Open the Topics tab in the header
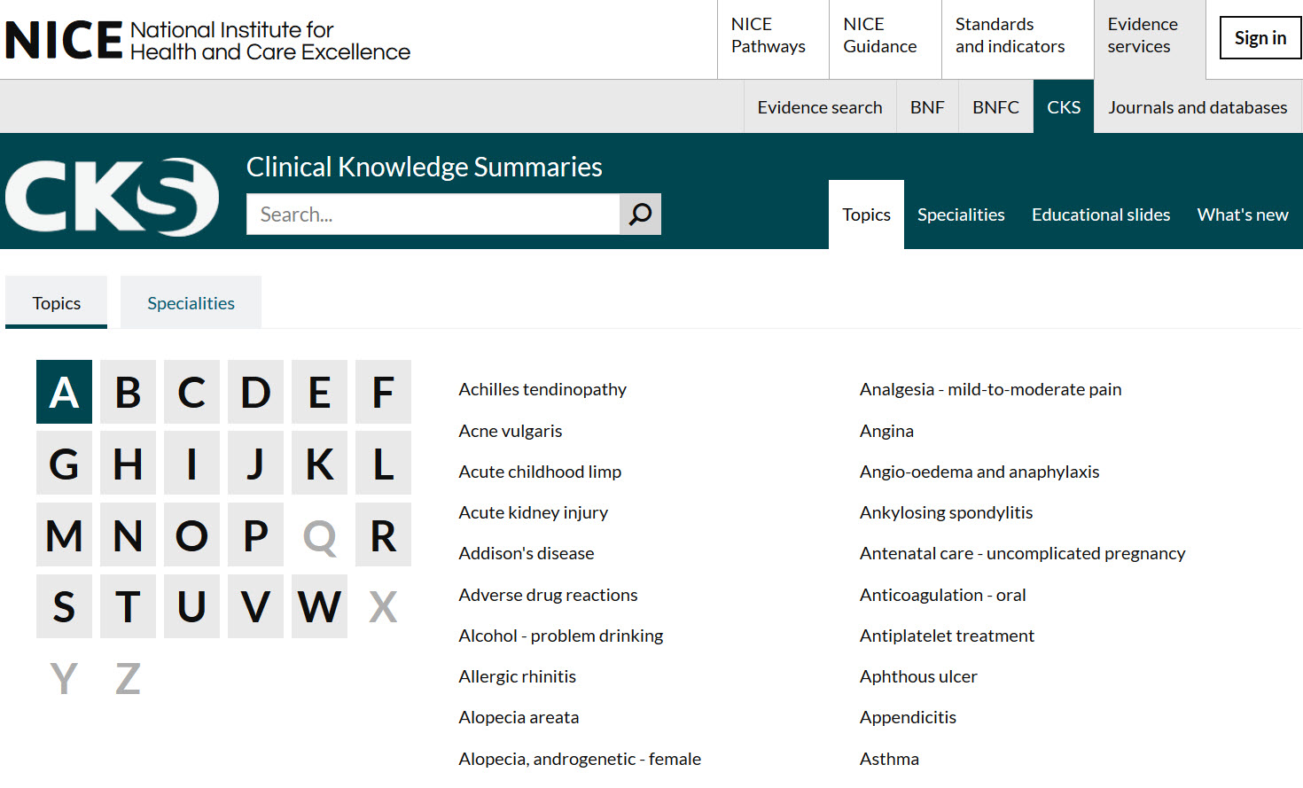The image size is (1303, 788). pos(866,214)
